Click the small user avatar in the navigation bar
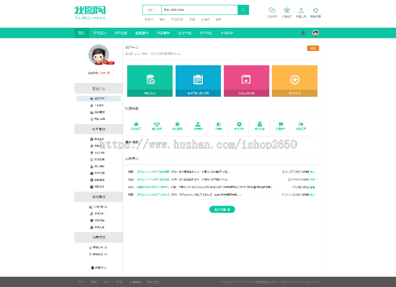396x287 pixels. 315,33
